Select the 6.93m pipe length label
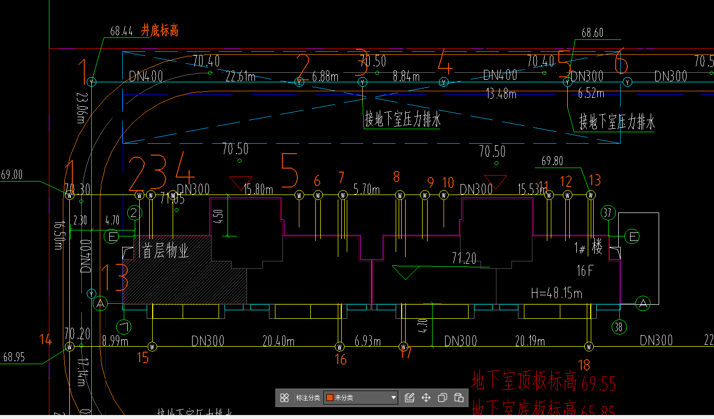The width and height of the screenshot is (714, 419). pyautogui.click(x=368, y=341)
